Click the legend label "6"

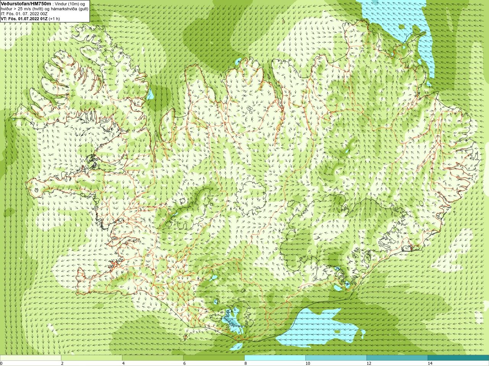click(184, 363)
